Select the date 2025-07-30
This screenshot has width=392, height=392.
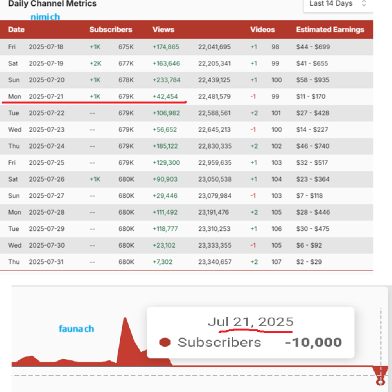point(46,245)
